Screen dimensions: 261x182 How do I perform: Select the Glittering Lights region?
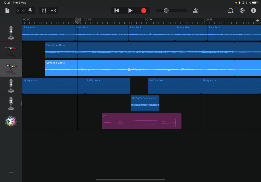tap(140, 68)
